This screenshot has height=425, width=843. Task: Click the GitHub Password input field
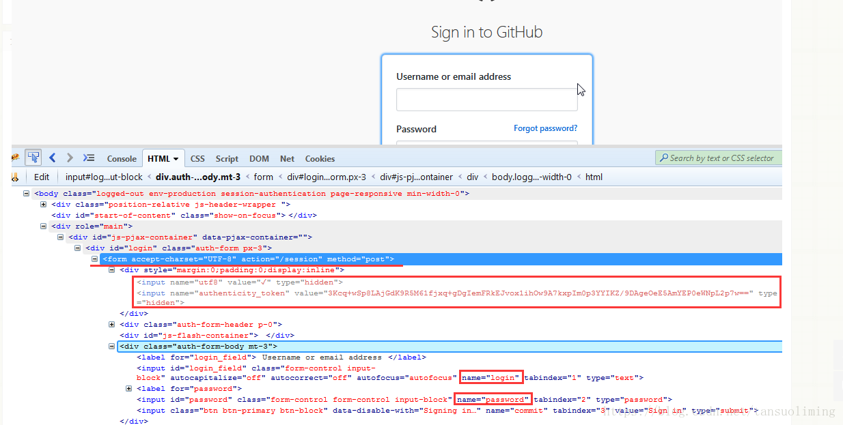click(x=486, y=143)
